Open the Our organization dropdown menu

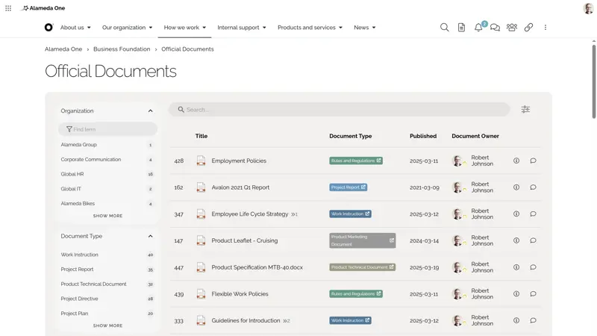(x=127, y=28)
